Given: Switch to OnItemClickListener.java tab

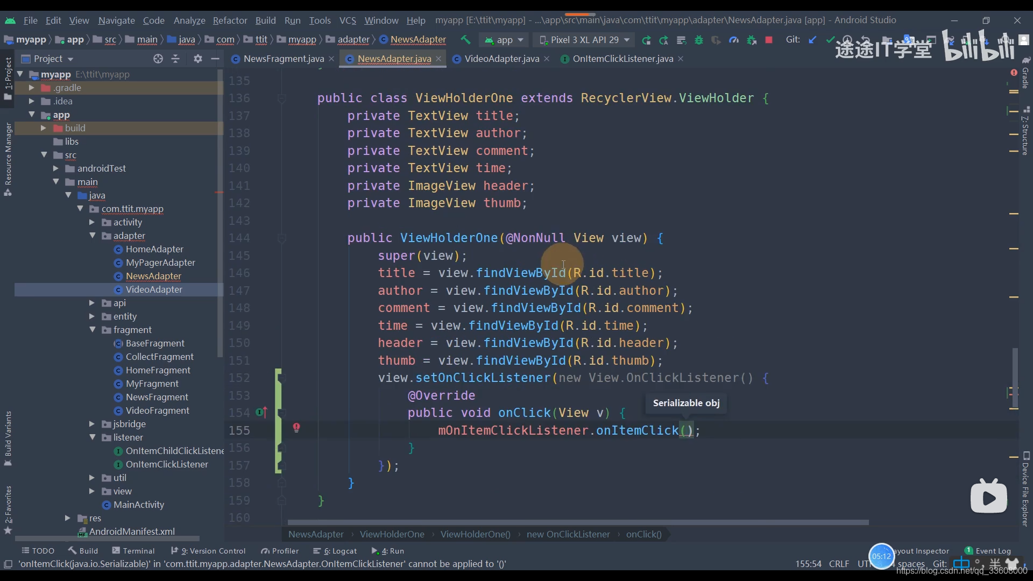Looking at the screenshot, I should pyautogui.click(x=622, y=59).
